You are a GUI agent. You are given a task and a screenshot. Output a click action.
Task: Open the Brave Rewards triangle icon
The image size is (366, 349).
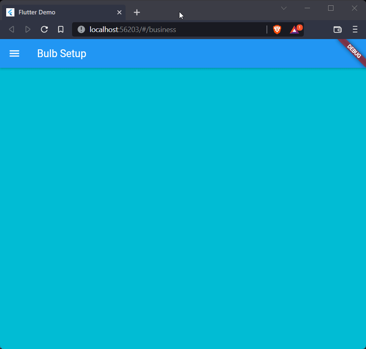(x=294, y=30)
